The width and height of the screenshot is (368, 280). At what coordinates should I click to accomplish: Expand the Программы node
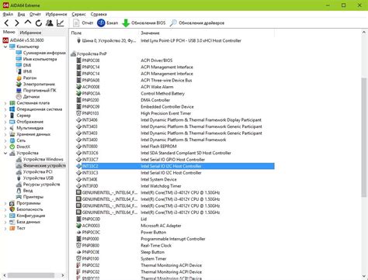click(x=5, y=203)
